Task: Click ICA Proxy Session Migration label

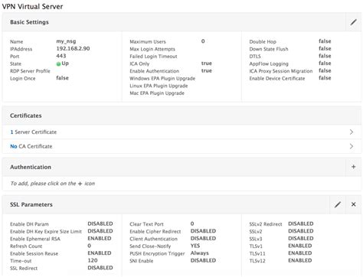Action: click(x=281, y=71)
